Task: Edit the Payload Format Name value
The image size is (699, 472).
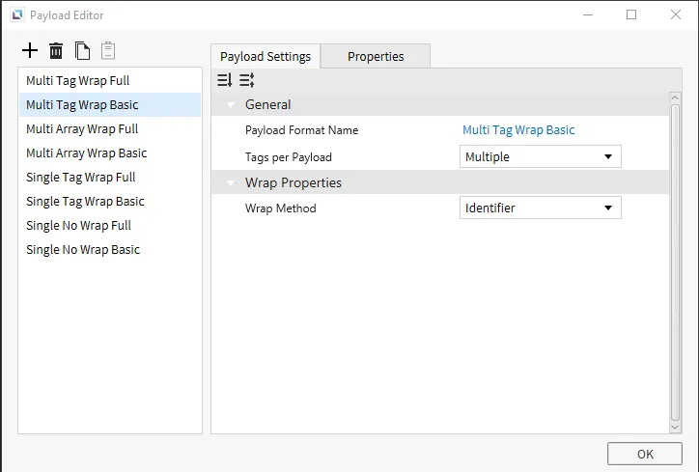Action: click(518, 130)
